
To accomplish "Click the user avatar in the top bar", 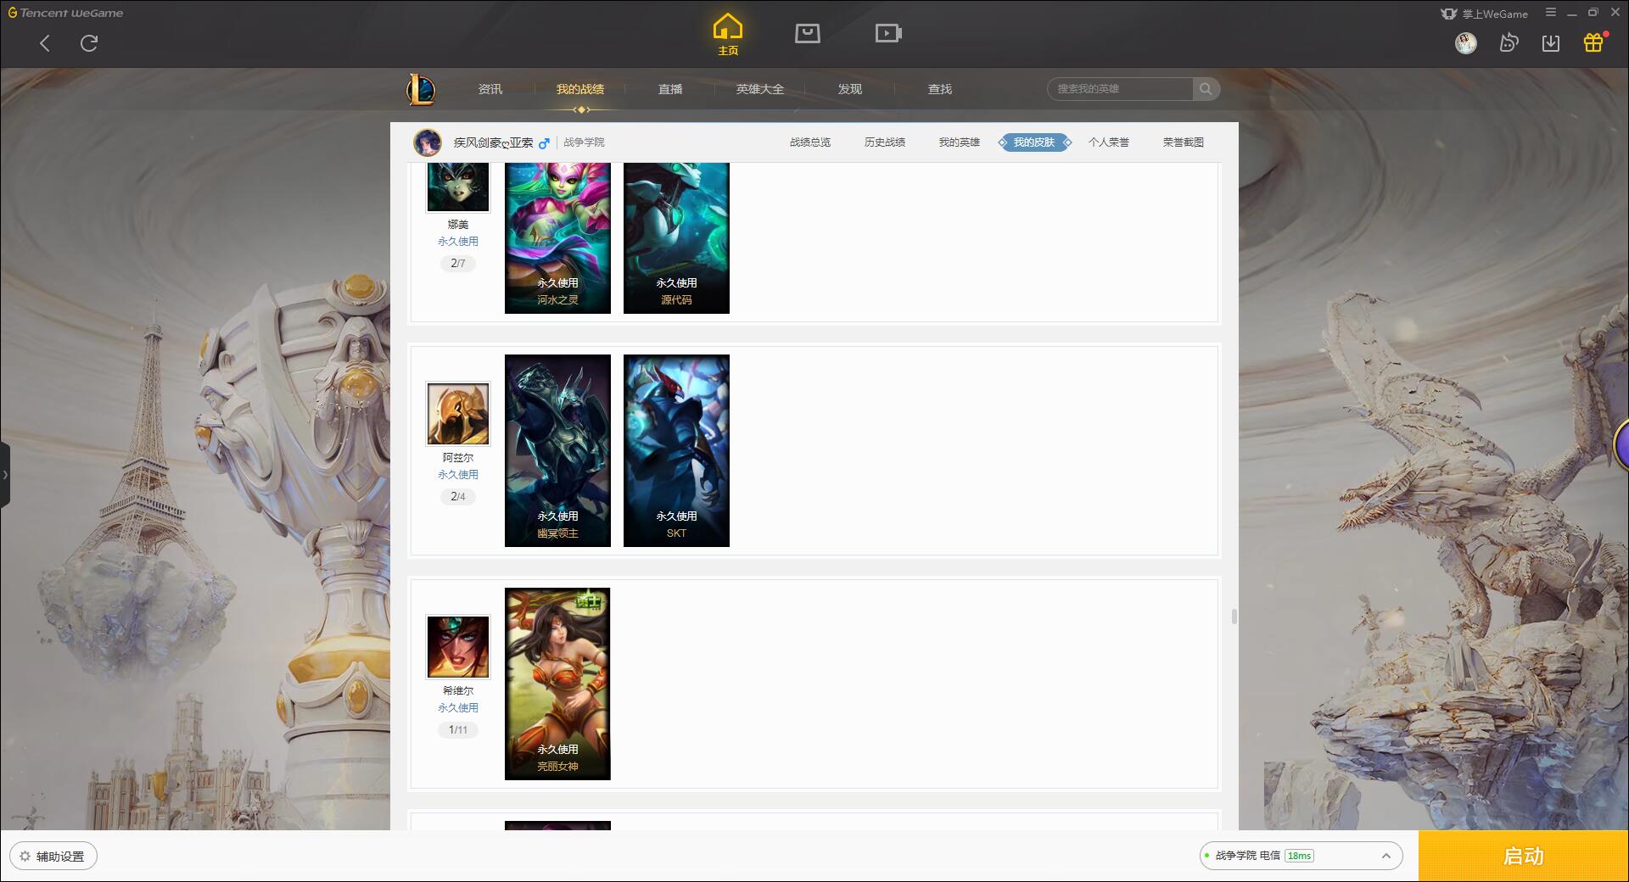I will 1465,43.
